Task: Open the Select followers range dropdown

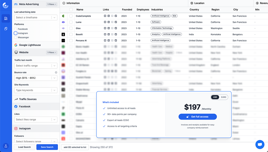Action: [x=36, y=141]
